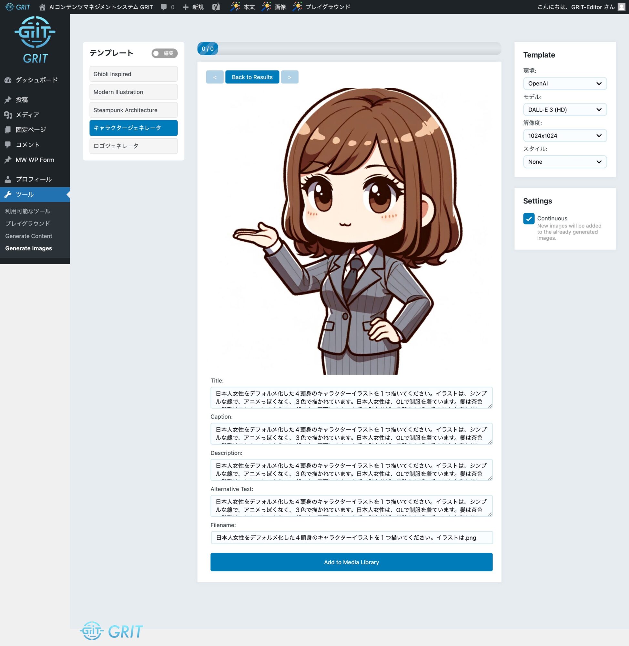Image resolution: width=629 pixels, height=646 pixels.
Task: Click the Filename input field
Action: coord(351,537)
